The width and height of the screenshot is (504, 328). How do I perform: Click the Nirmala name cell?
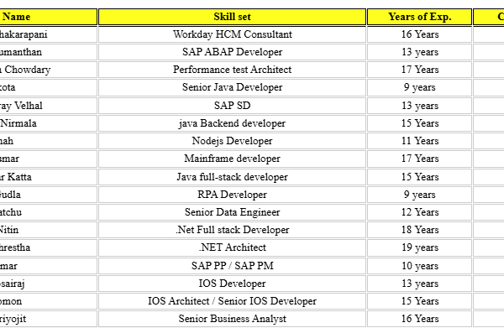(48, 123)
